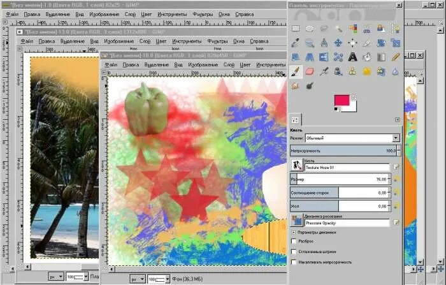Select the Ellipse Select tool
Viewport: 446px width, 285px height.
point(310,29)
